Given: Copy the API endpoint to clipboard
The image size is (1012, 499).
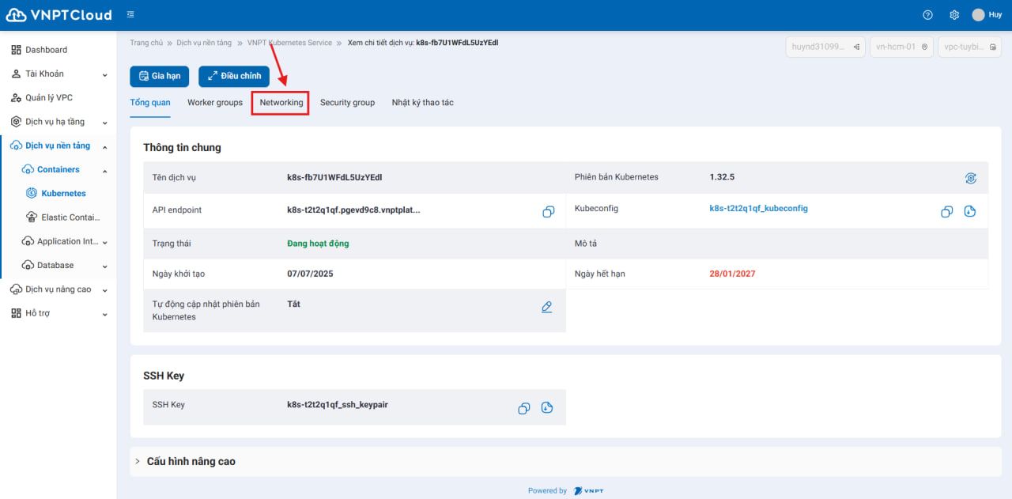Looking at the screenshot, I should pos(548,212).
